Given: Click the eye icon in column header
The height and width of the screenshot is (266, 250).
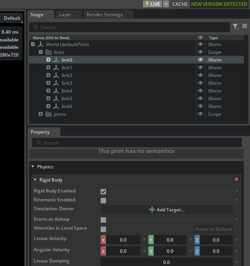Looking at the screenshot, I should [x=200, y=38].
